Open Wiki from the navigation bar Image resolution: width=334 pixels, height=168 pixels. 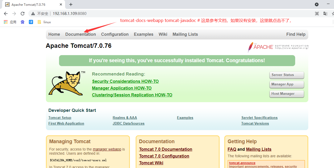[x=163, y=34]
